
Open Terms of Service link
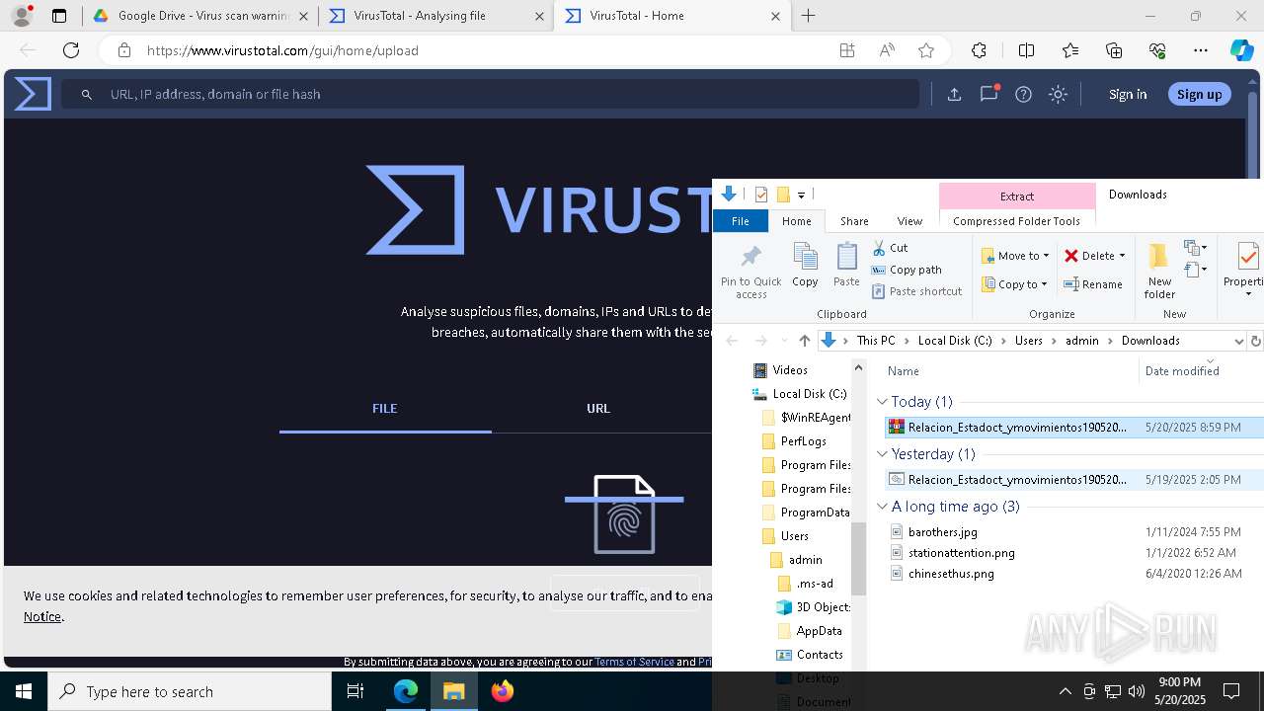click(634, 662)
